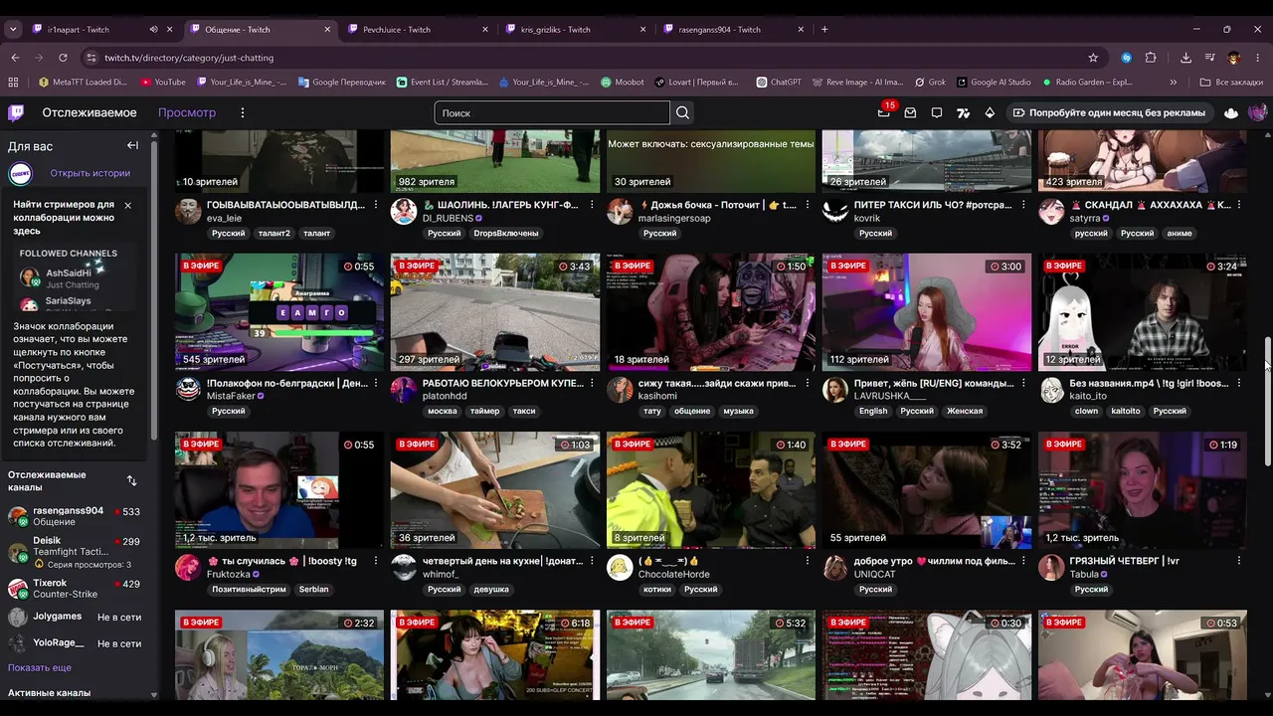
Task: Show site info icon in address bar
Action: tap(91, 58)
